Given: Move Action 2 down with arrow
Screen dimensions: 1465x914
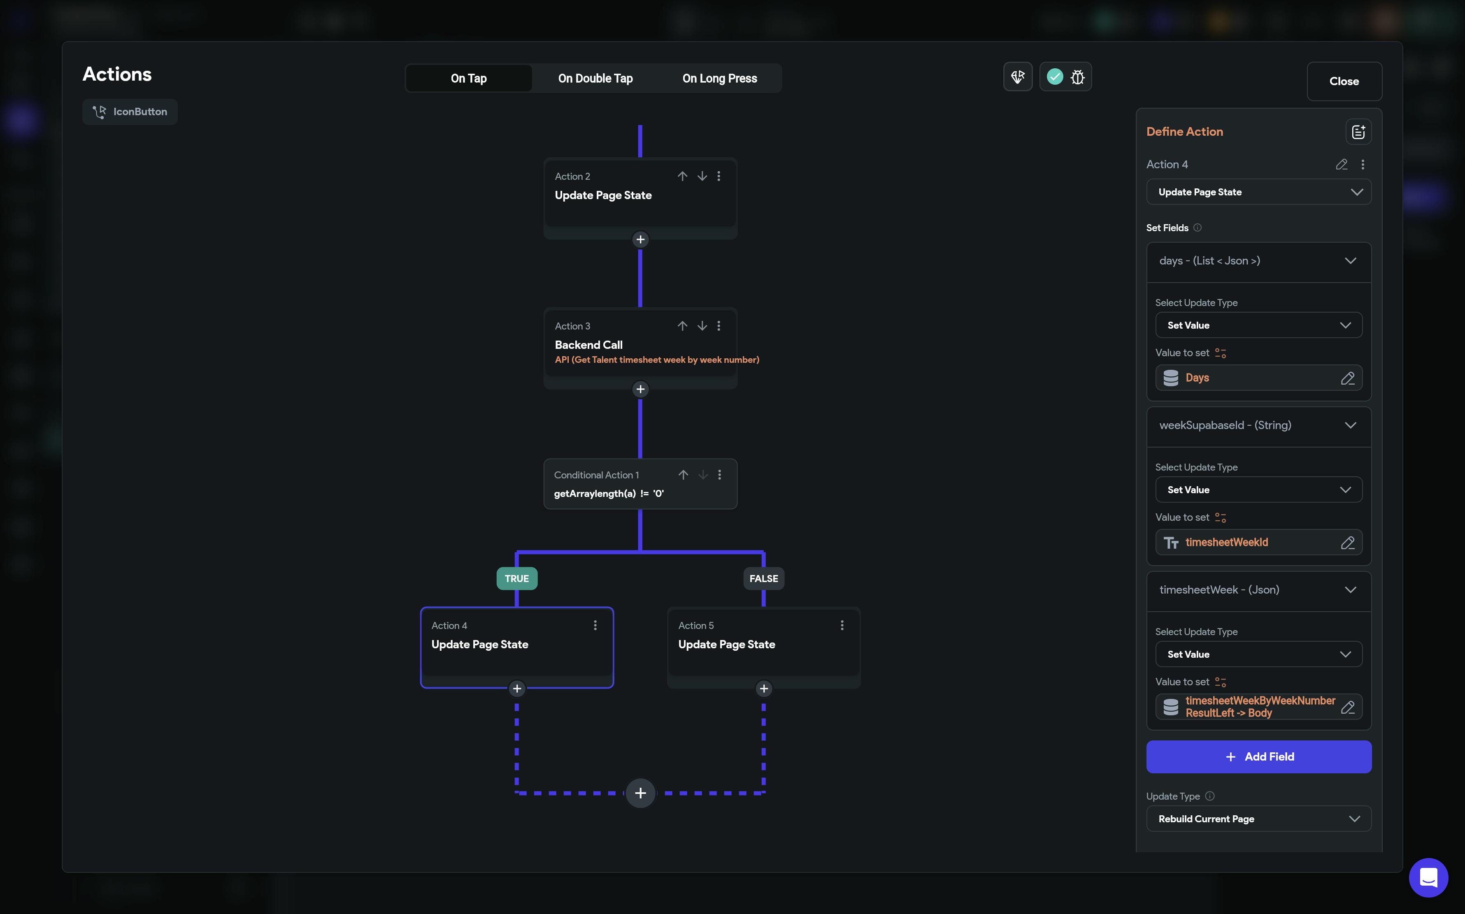Looking at the screenshot, I should tap(702, 176).
